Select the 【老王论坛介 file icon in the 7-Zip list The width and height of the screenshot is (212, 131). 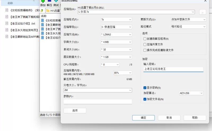tap(42, 37)
